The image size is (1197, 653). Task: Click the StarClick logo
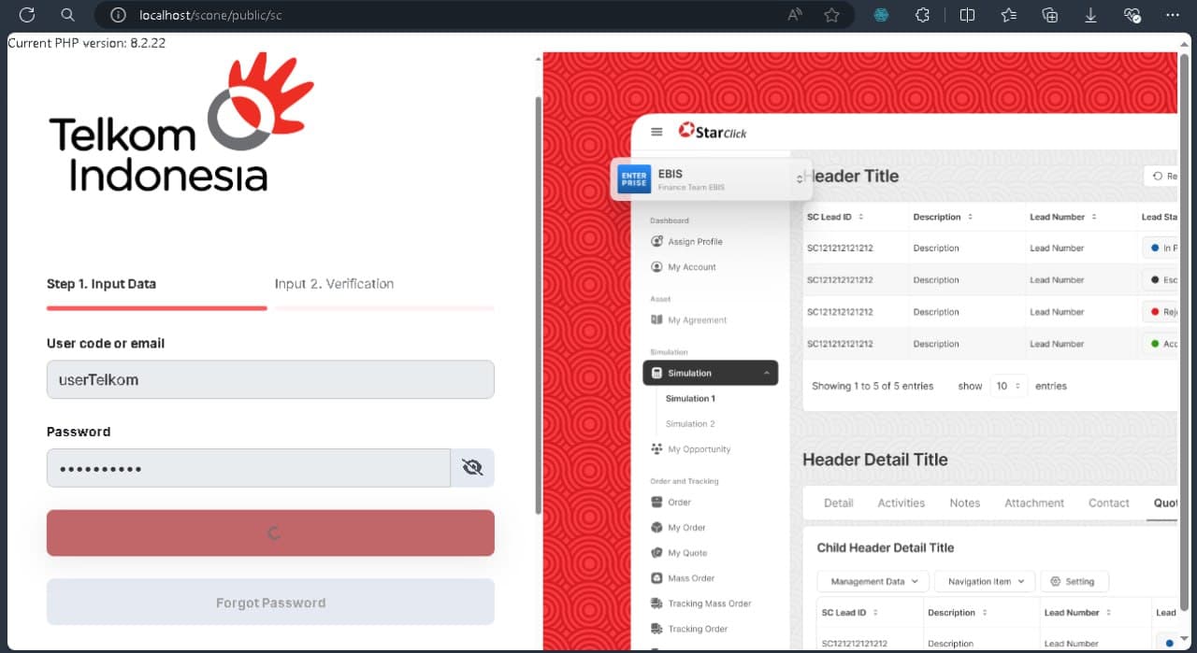point(713,132)
